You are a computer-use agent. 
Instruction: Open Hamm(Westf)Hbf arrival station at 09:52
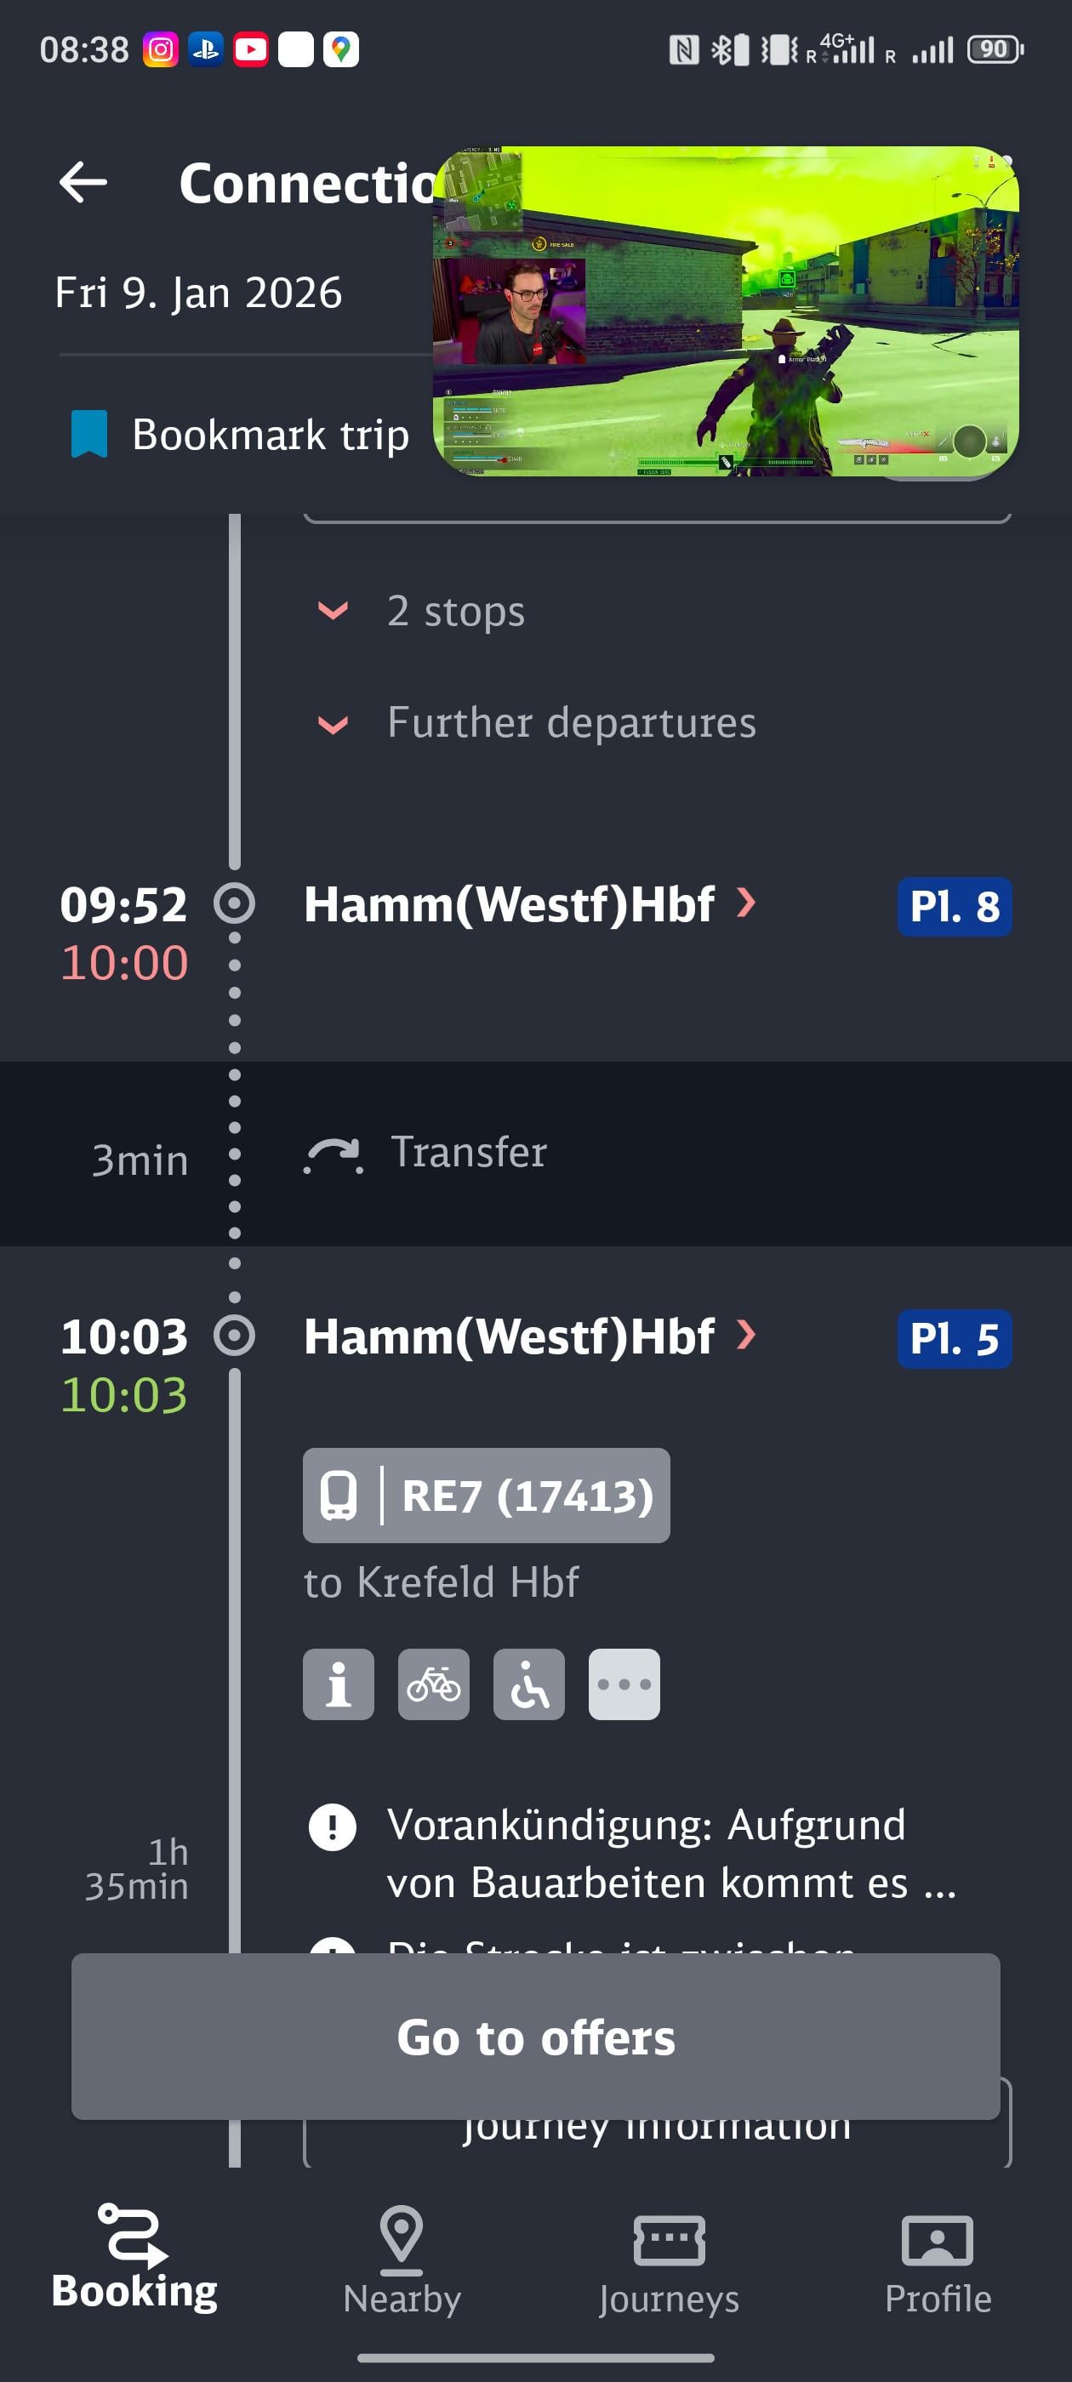pos(529,903)
